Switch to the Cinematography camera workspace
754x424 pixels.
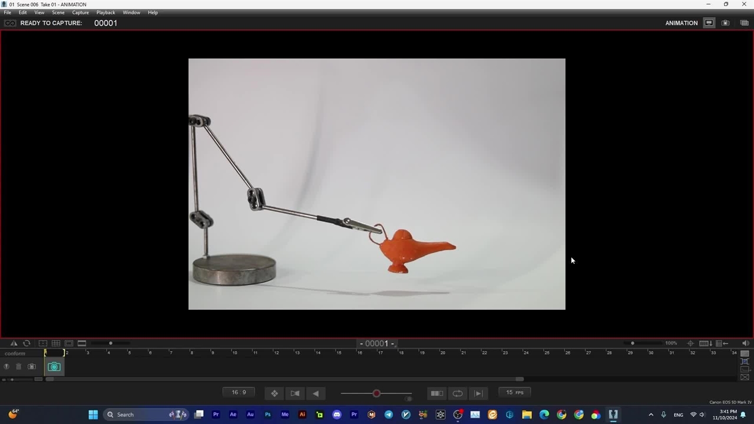(x=725, y=23)
